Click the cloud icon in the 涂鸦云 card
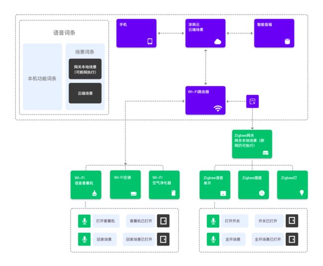Viewport: 323px width, 266px height. click(218, 42)
